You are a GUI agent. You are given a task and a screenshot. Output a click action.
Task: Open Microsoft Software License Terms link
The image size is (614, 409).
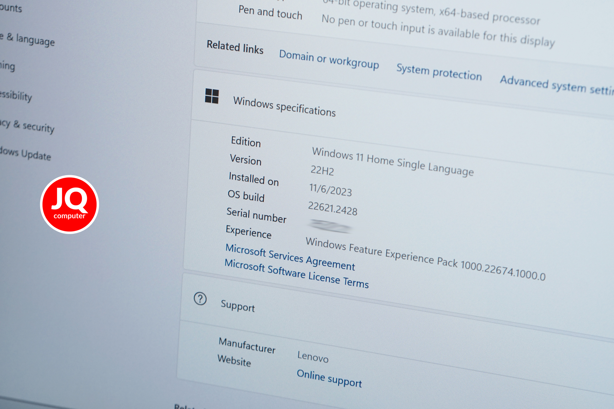point(297,273)
